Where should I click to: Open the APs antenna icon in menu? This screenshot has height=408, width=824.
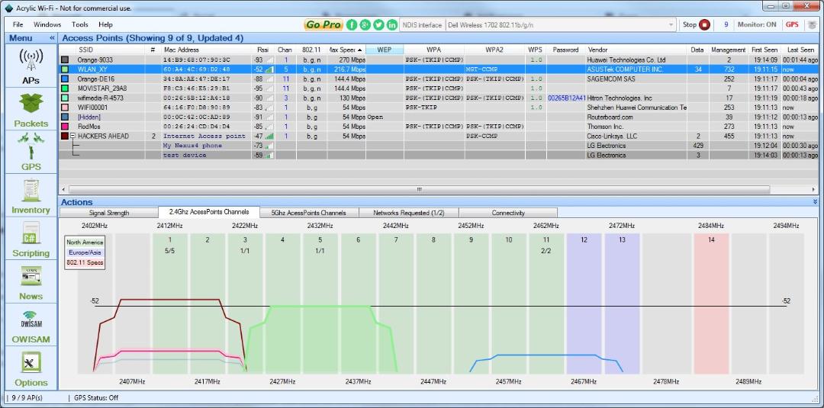click(x=31, y=61)
